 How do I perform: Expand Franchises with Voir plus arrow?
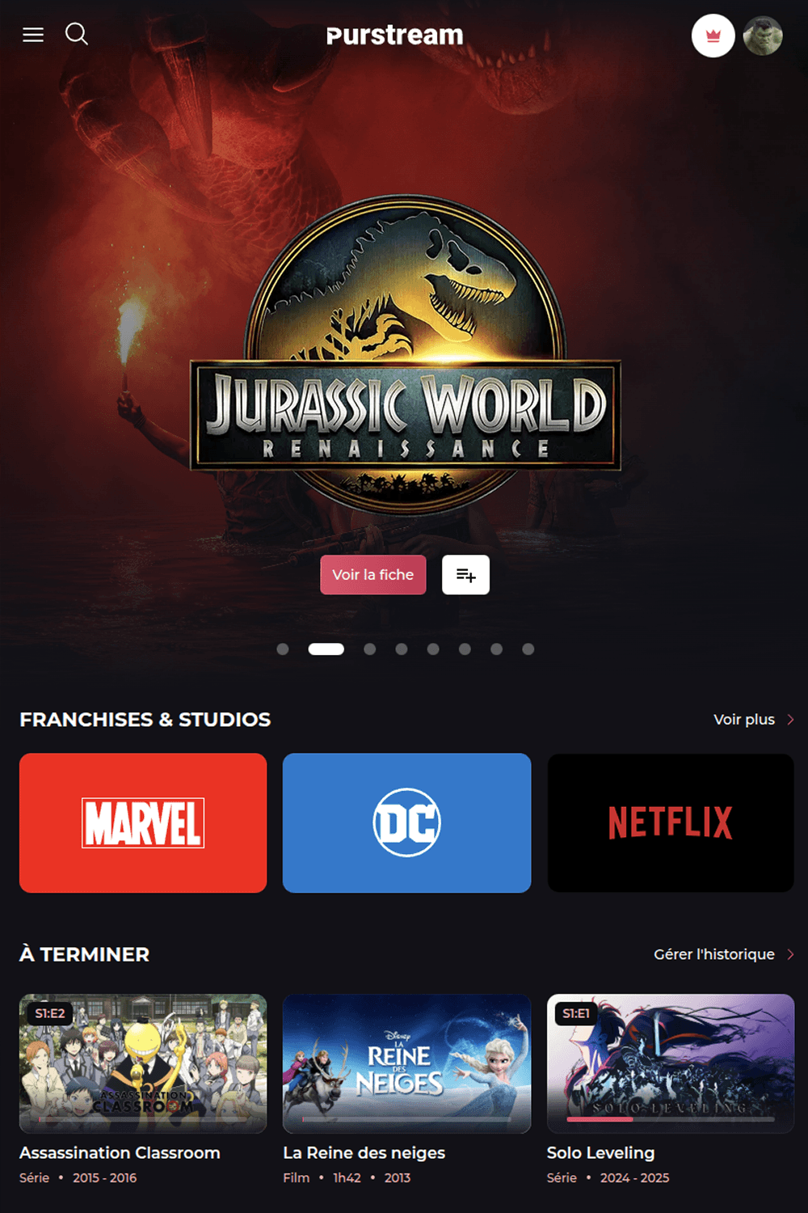click(x=790, y=720)
